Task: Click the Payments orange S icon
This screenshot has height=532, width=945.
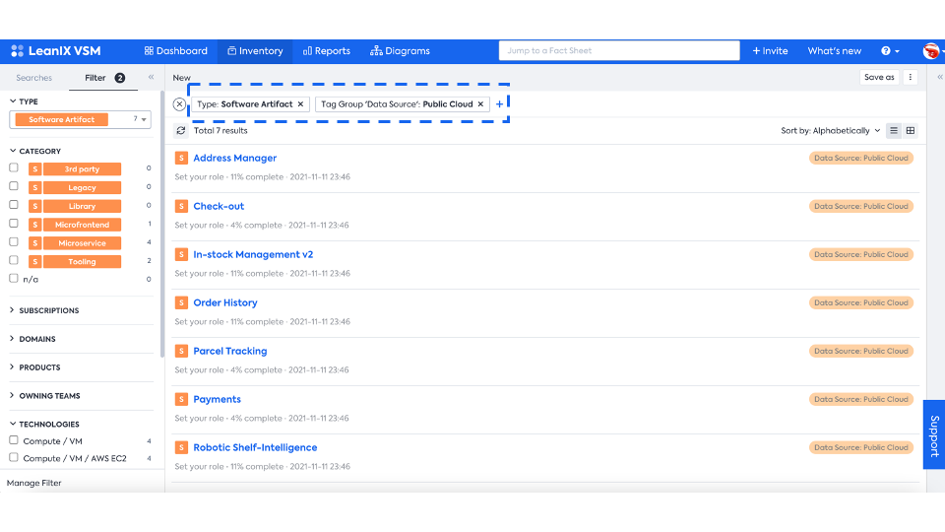Action: (181, 399)
